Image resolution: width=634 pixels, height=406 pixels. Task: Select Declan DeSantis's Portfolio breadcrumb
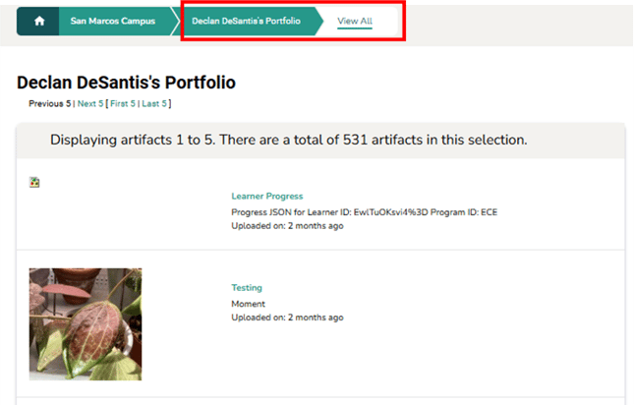coord(246,21)
